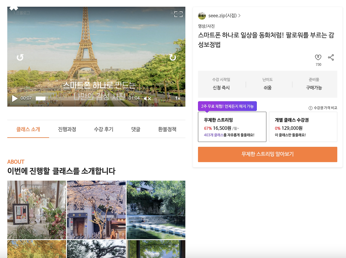The image size is (346, 258).
Task: Click the 무제한 스트리밍 알아보기 button
Action: pos(267,154)
